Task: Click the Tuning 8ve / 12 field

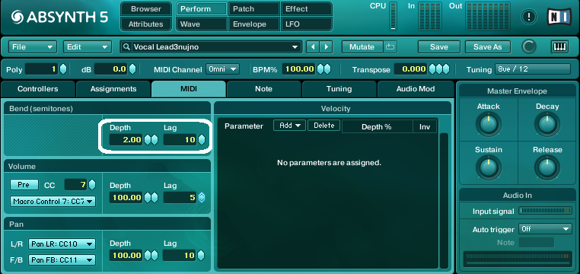Action: tap(532, 69)
